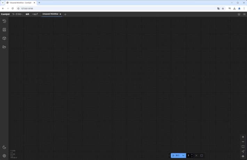Close the Unsaved Workflow browser tab
Viewport: 247px width, 160px height.
[34, 3]
